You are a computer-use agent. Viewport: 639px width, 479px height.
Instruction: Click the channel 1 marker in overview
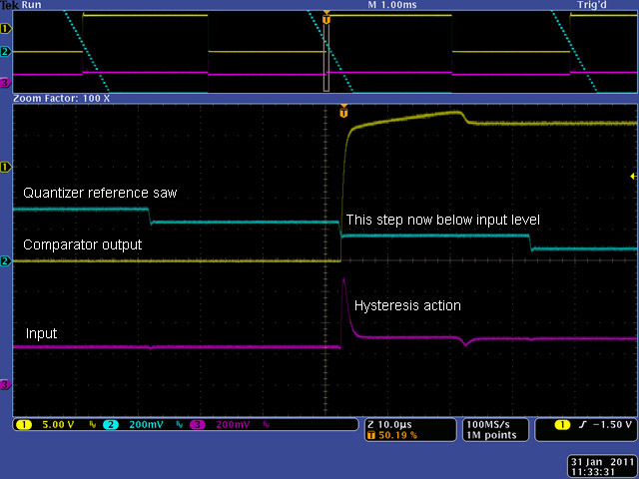click(x=5, y=28)
